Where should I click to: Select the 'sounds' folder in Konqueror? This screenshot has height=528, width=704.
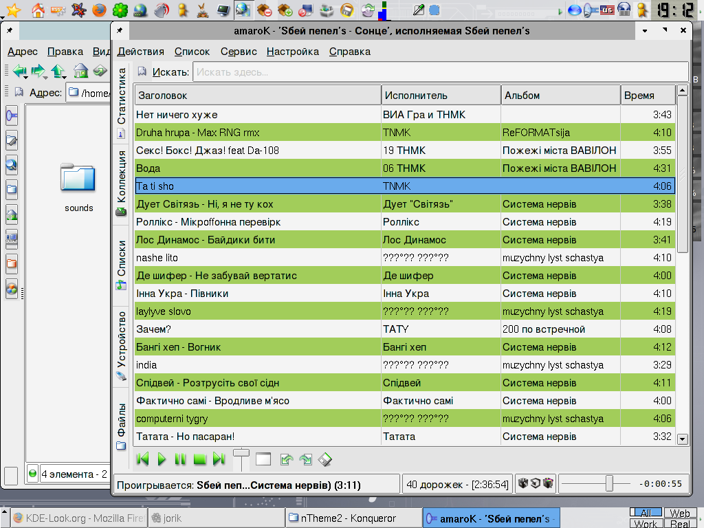click(79, 188)
